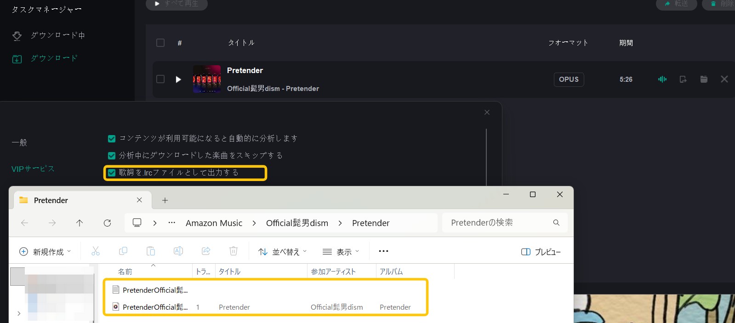The height and width of the screenshot is (323, 735).
Task: Open the Explorer toolbar three-dot more menu
Action: coord(383,251)
